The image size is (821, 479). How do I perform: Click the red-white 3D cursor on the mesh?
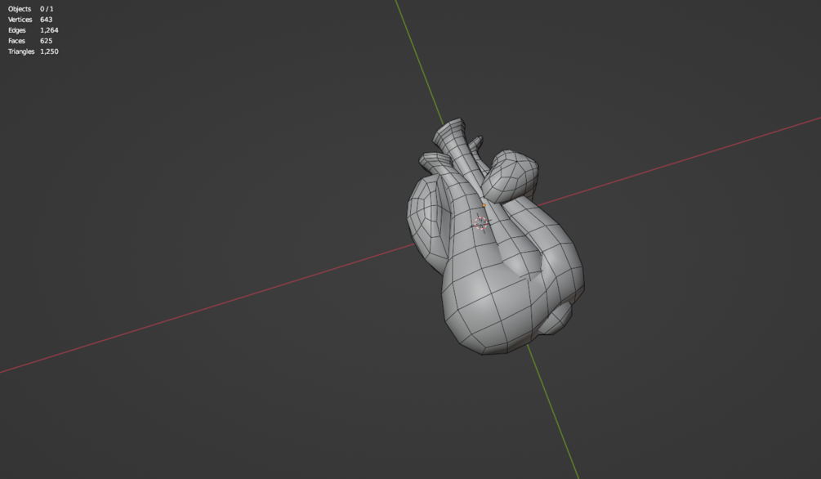click(480, 223)
